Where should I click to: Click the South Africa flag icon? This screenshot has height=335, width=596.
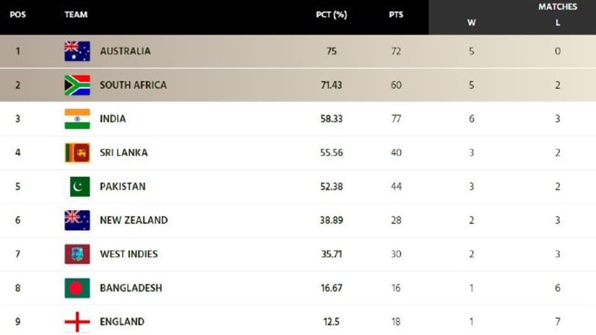(77, 85)
